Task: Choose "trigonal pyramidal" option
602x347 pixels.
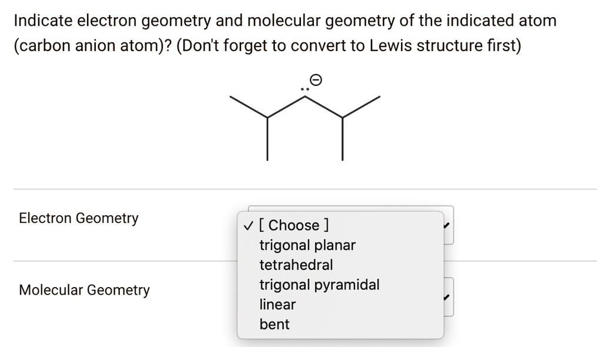Action: click(x=319, y=285)
